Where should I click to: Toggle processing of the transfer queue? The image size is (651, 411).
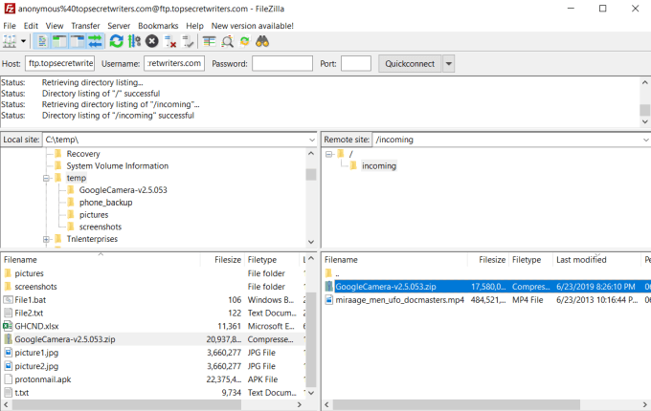[x=134, y=41]
